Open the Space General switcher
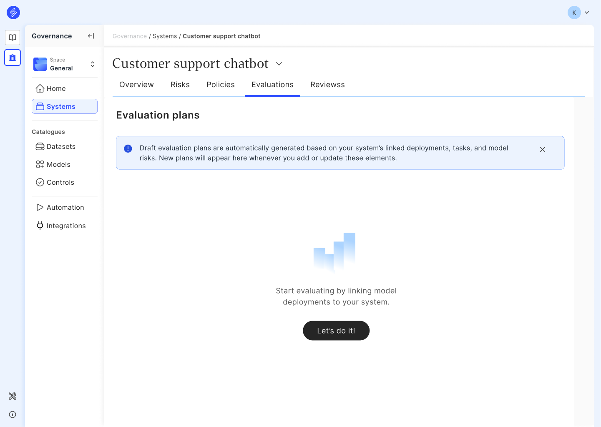This screenshot has width=601, height=427. point(65,64)
